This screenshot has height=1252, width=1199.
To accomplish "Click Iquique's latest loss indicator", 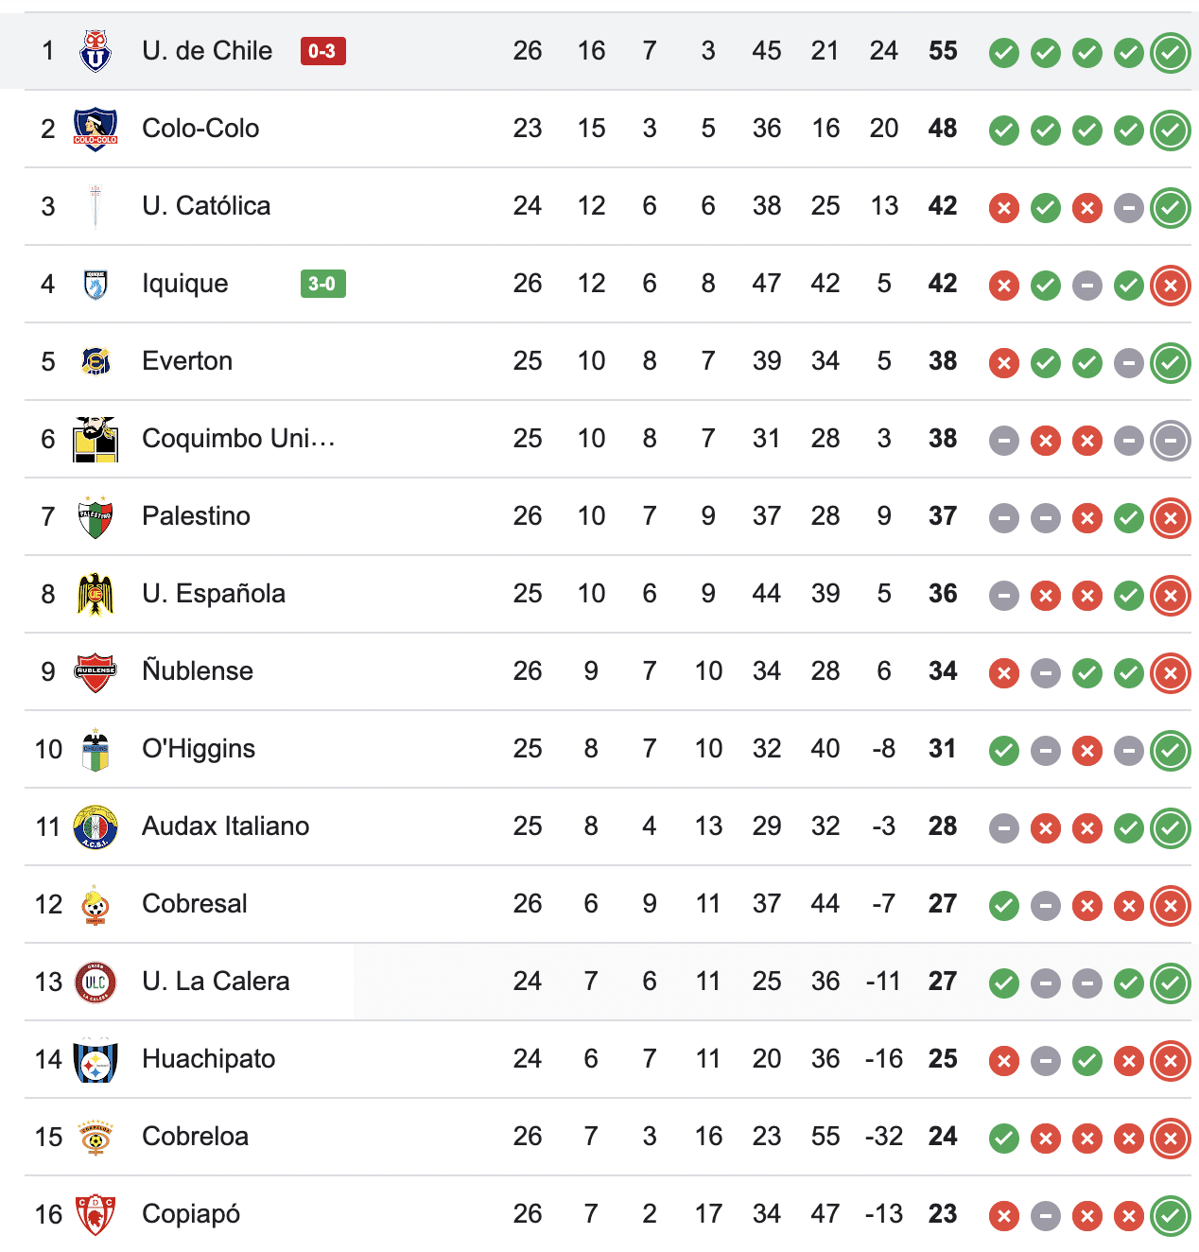I will tap(1170, 286).
